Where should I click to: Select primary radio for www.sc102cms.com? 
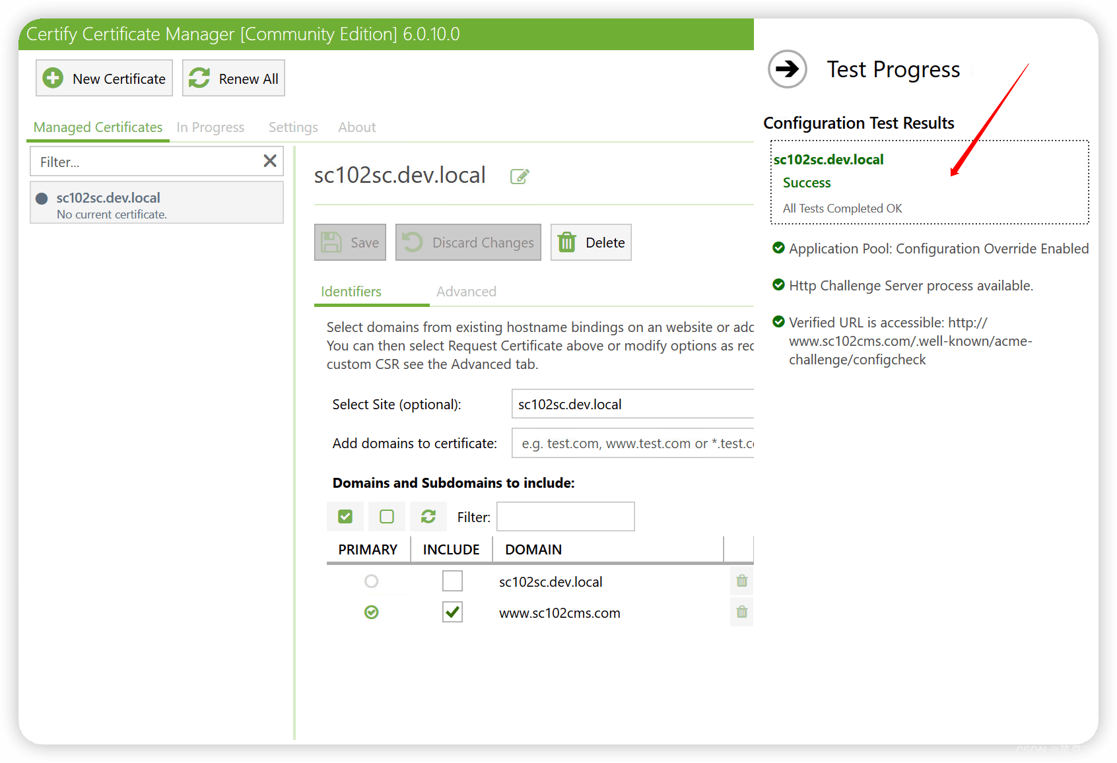coord(372,613)
